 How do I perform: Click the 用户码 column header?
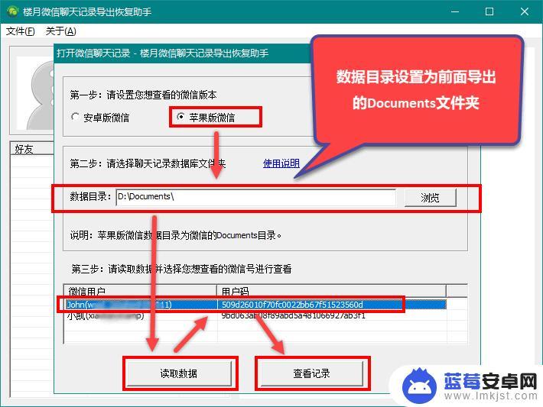tap(332, 291)
